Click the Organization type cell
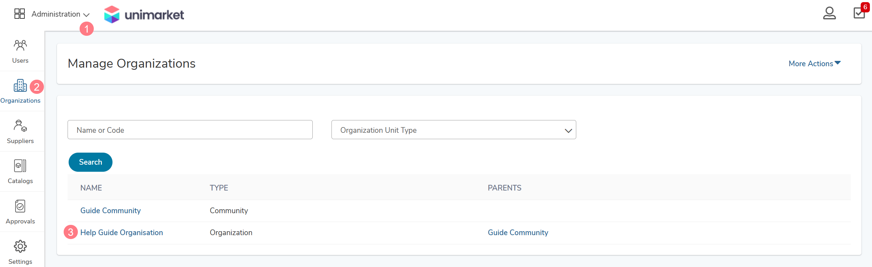The image size is (872, 267). (231, 233)
